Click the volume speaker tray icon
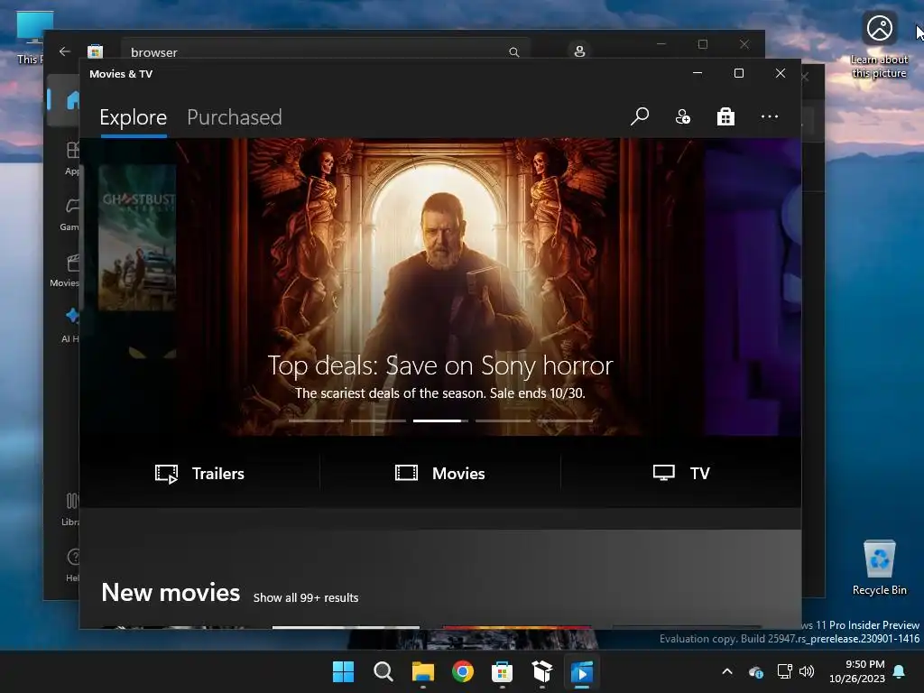924x693 pixels. [807, 671]
